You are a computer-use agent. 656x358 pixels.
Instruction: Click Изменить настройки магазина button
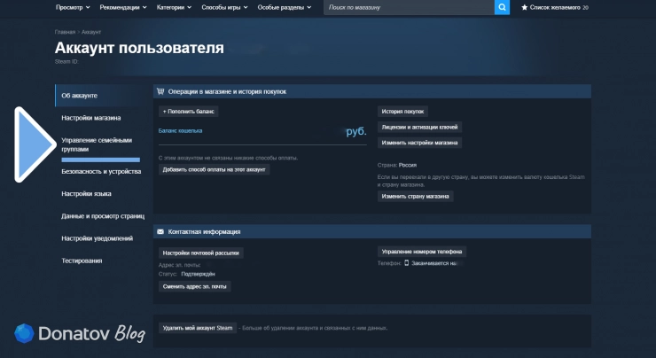pos(419,143)
